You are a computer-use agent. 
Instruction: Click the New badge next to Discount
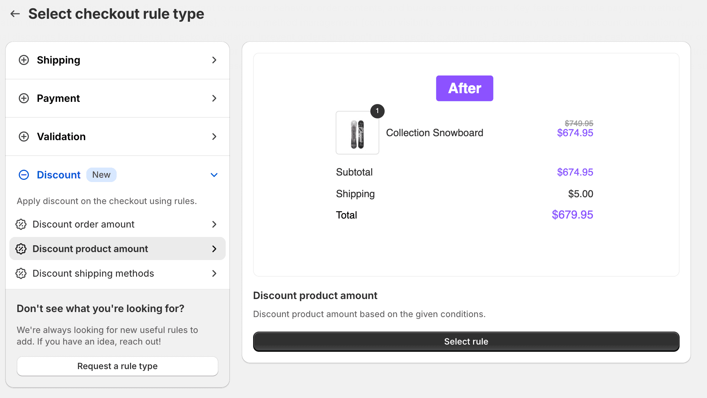pyautogui.click(x=101, y=175)
